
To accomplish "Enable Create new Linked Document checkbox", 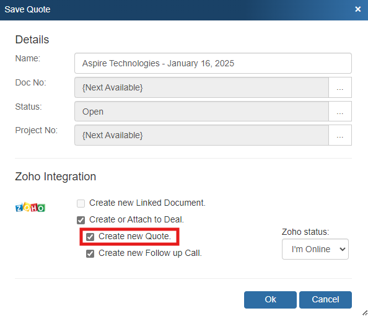I will click(81, 203).
